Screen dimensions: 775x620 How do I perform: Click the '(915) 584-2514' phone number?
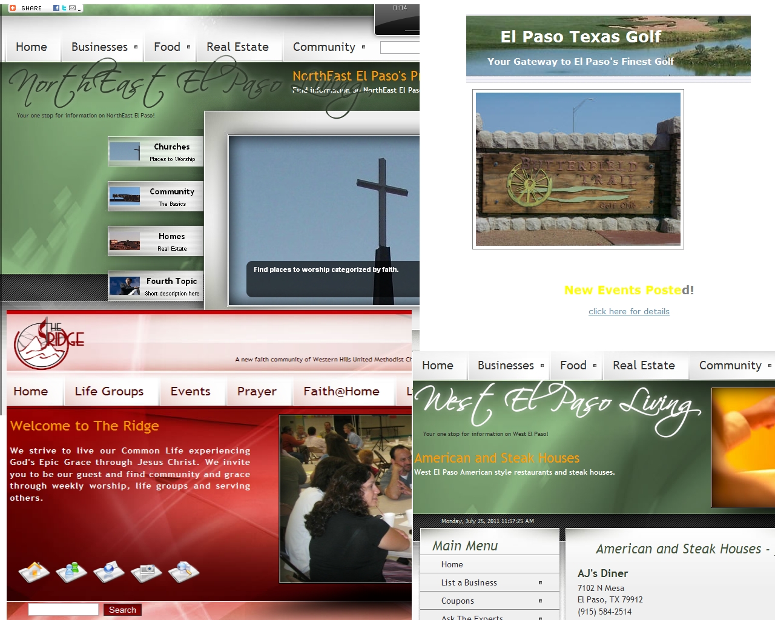click(604, 612)
